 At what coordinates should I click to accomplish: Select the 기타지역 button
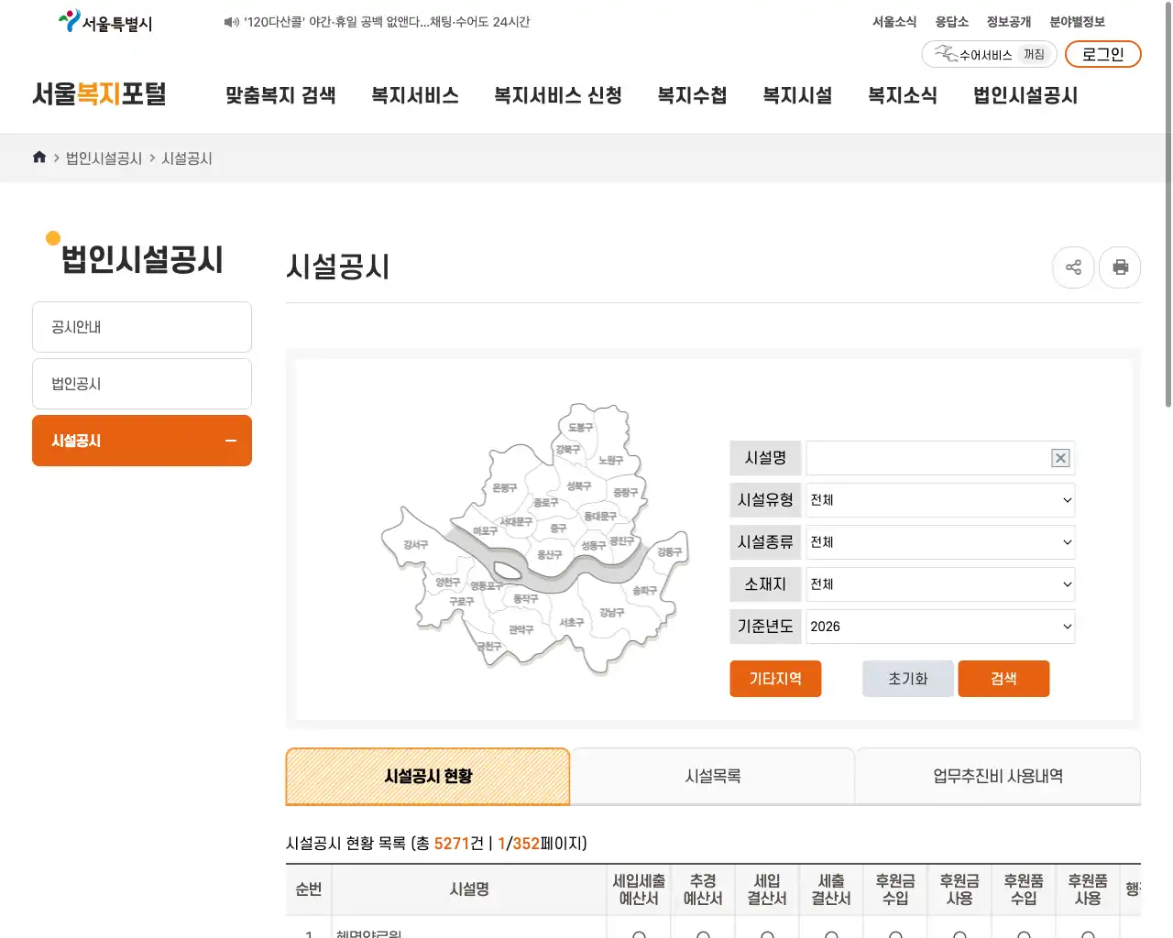775,679
